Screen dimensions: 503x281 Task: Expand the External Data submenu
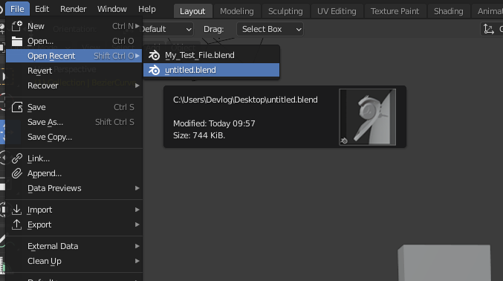coord(74,246)
